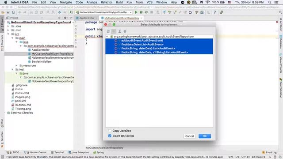Click the scroll-from-source crosshair icon
The width and height of the screenshot is (283, 159).
(59, 18)
